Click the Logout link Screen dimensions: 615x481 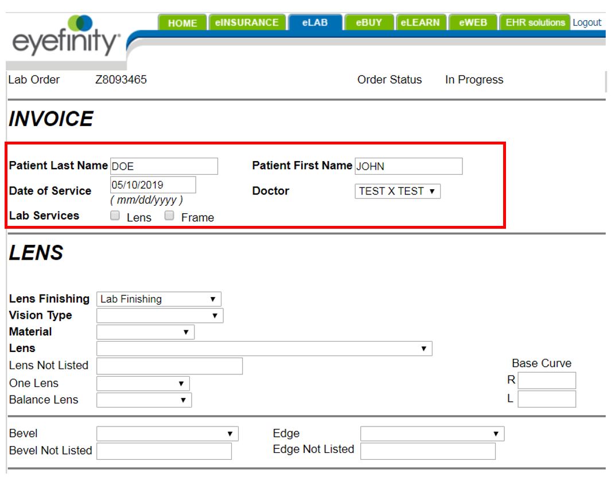(587, 23)
